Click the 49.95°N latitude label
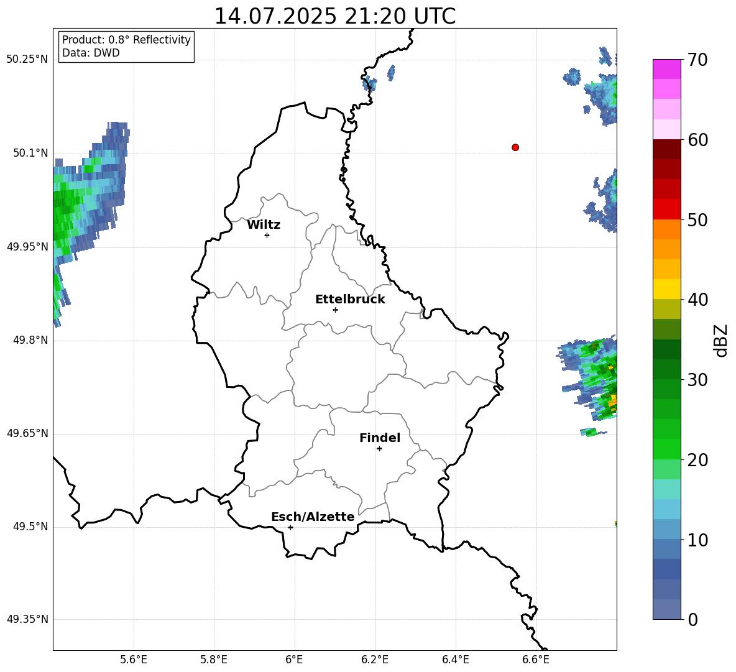The height and width of the screenshot is (672, 736). coord(27,247)
